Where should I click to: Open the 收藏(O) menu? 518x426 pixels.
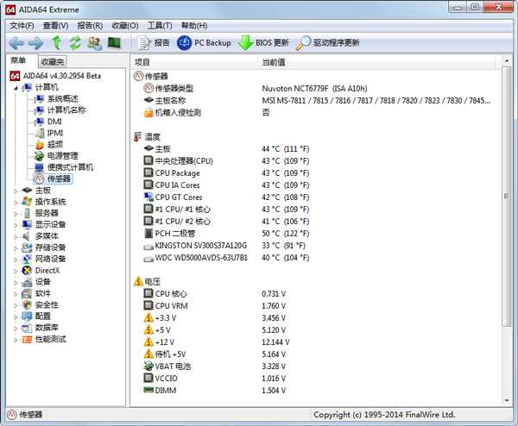(x=125, y=26)
